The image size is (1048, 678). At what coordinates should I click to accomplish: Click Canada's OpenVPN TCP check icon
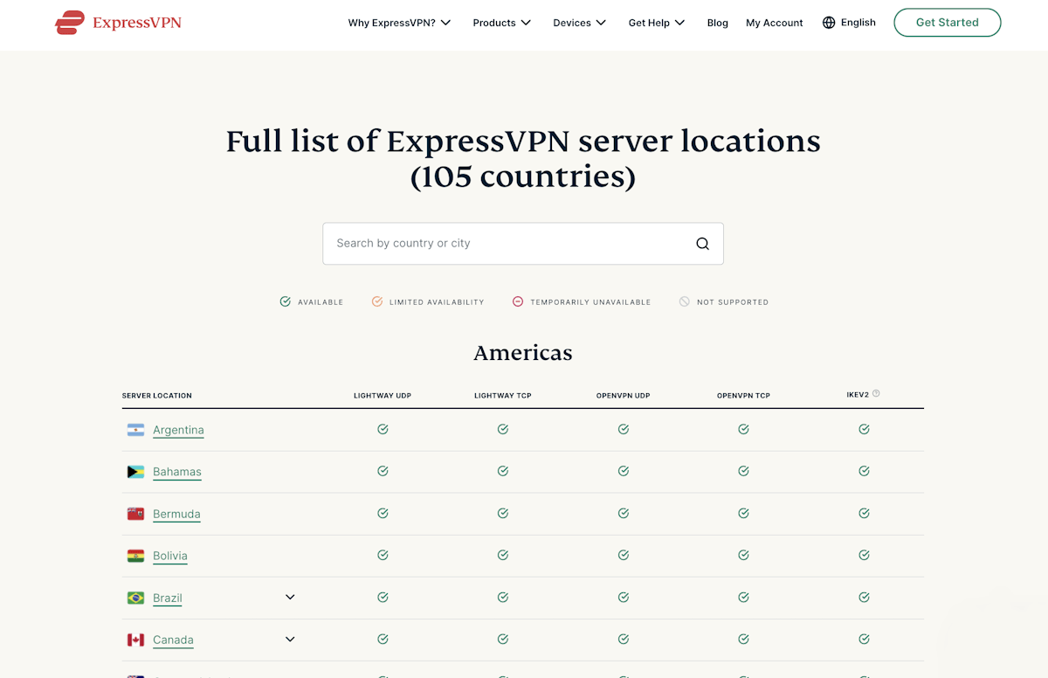[743, 639]
